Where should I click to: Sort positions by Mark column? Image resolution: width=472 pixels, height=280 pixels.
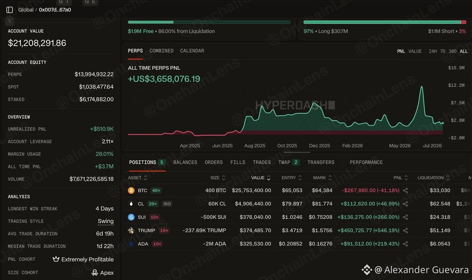[323, 178]
